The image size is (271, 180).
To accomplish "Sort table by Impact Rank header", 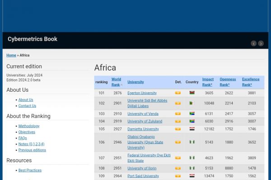I will point(208,82).
